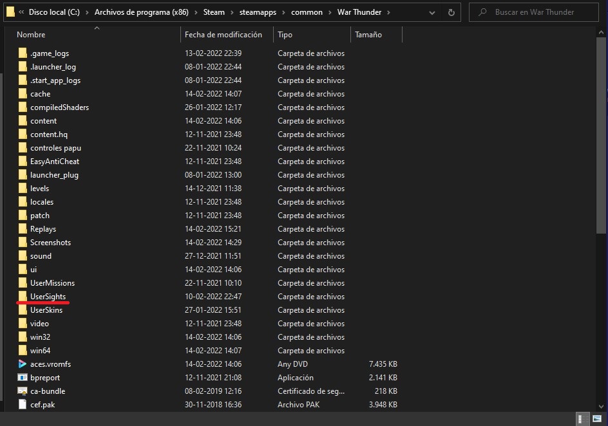Refresh the War Thunder folder view
Screen dimensions: 608x426
(x=451, y=12)
